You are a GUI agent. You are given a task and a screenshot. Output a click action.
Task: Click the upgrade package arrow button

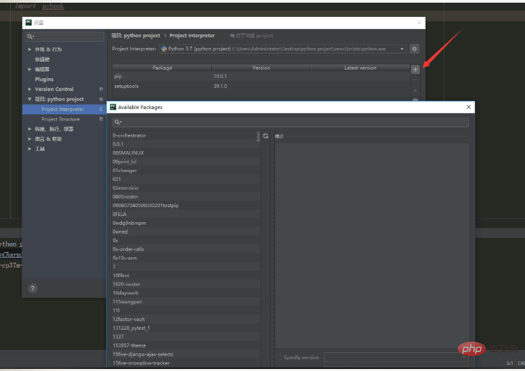[415, 90]
